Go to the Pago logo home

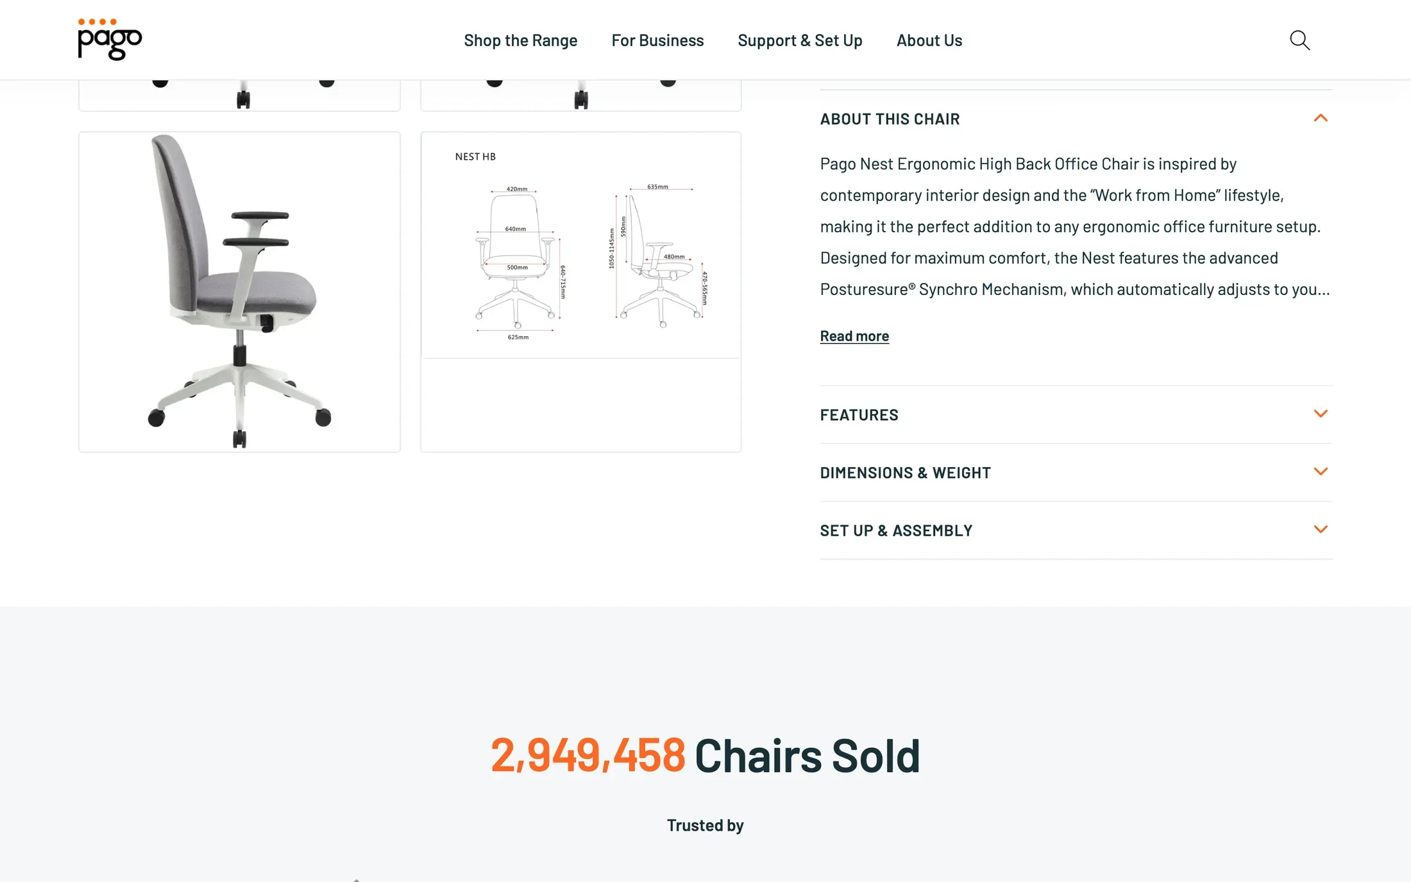[110, 40]
